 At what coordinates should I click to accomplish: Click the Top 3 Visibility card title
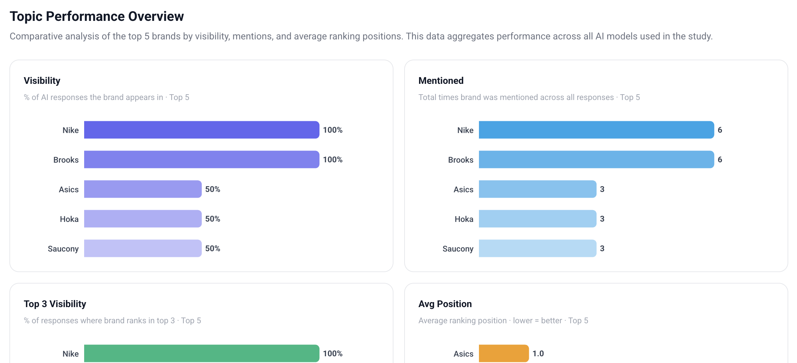(x=55, y=304)
